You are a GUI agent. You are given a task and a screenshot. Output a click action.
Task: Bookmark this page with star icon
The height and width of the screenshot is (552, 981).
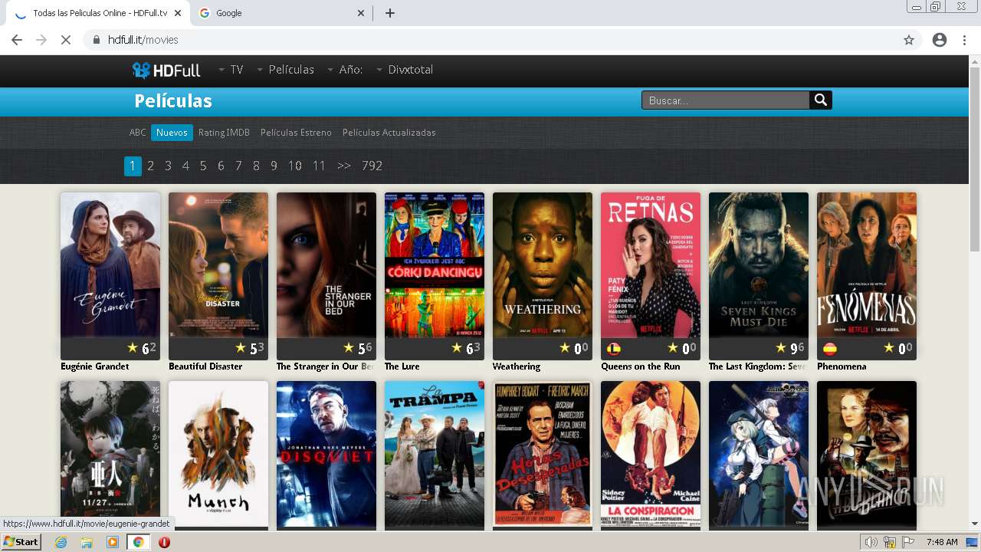coord(909,40)
